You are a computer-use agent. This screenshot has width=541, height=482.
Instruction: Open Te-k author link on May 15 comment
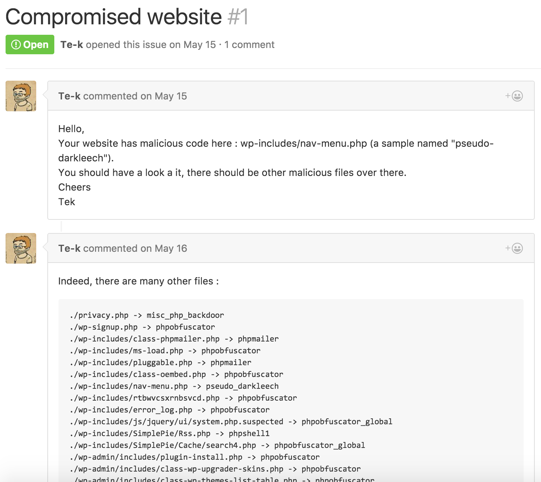point(69,96)
